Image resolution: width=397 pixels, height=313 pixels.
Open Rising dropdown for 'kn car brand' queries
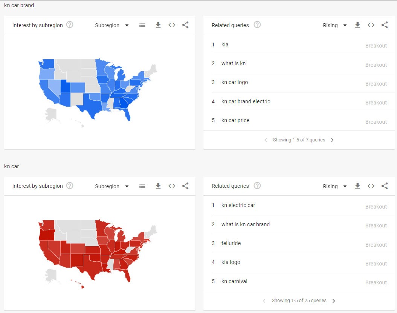[x=334, y=25]
